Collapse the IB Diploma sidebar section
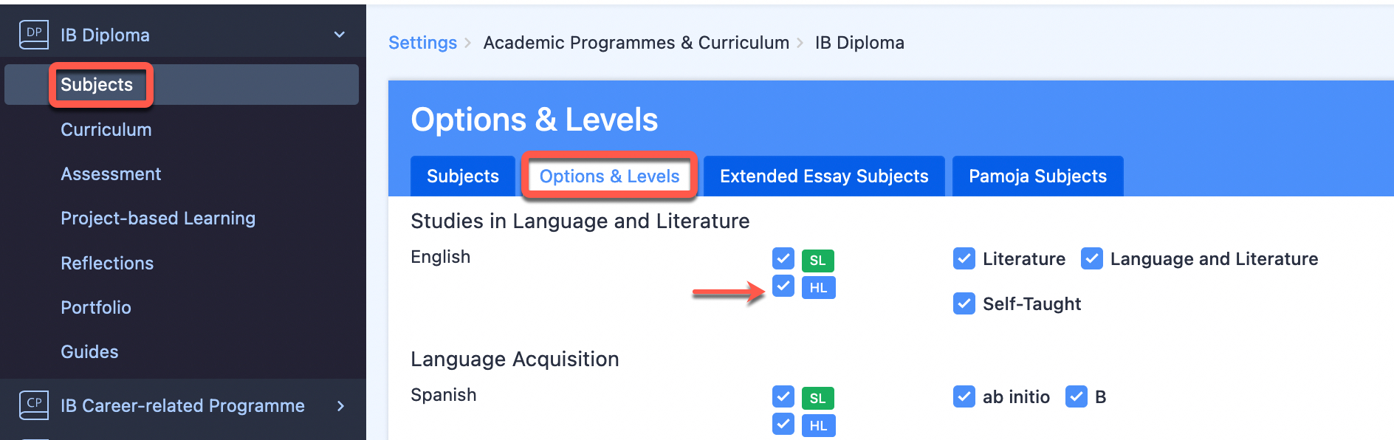1394x440 pixels. pos(340,35)
